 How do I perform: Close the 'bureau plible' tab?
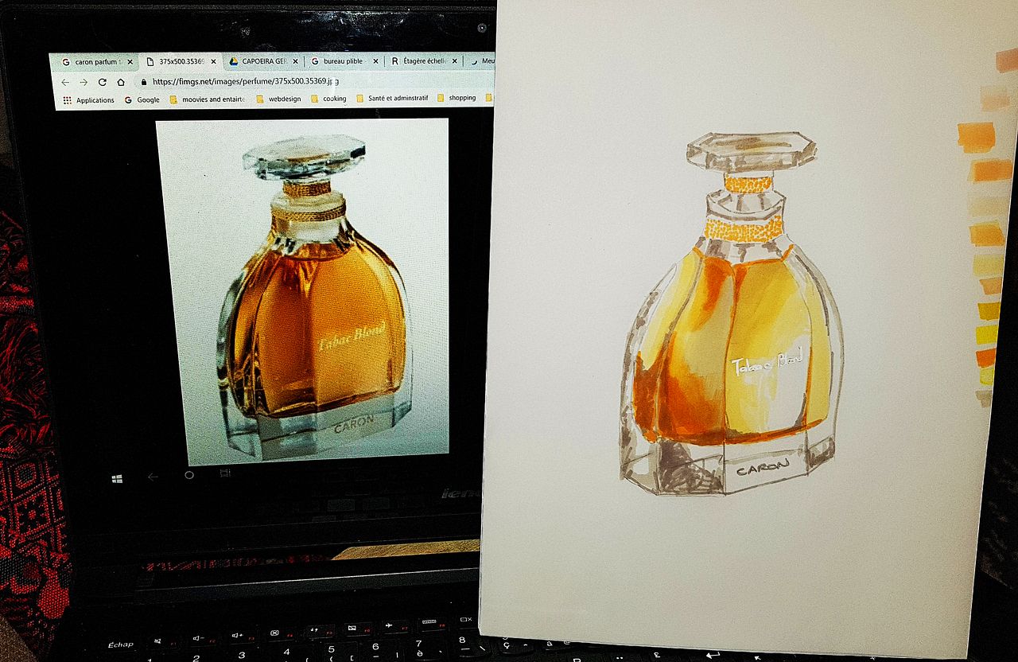tap(375, 61)
